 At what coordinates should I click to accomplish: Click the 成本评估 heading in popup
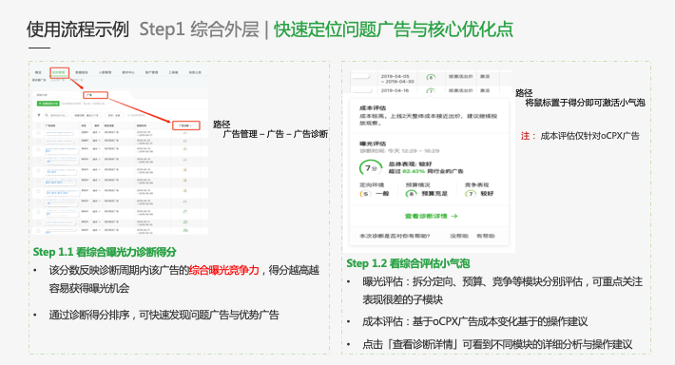[x=373, y=108]
